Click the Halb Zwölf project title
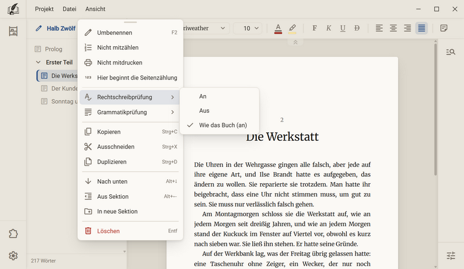This screenshot has width=464, height=269. (61, 28)
